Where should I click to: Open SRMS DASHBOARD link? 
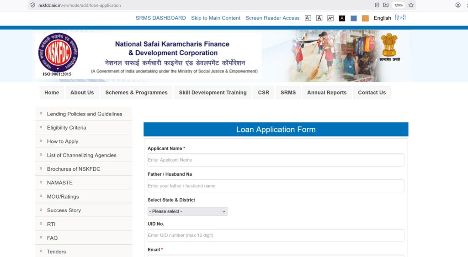point(160,18)
